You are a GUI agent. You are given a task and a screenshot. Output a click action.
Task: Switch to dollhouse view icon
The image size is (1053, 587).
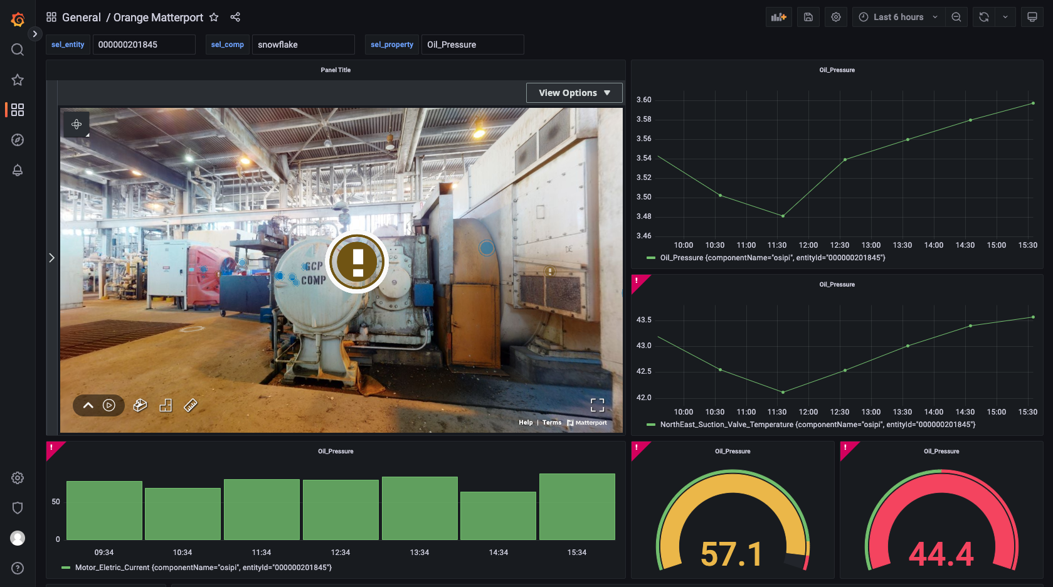pyautogui.click(x=140, y=405)
